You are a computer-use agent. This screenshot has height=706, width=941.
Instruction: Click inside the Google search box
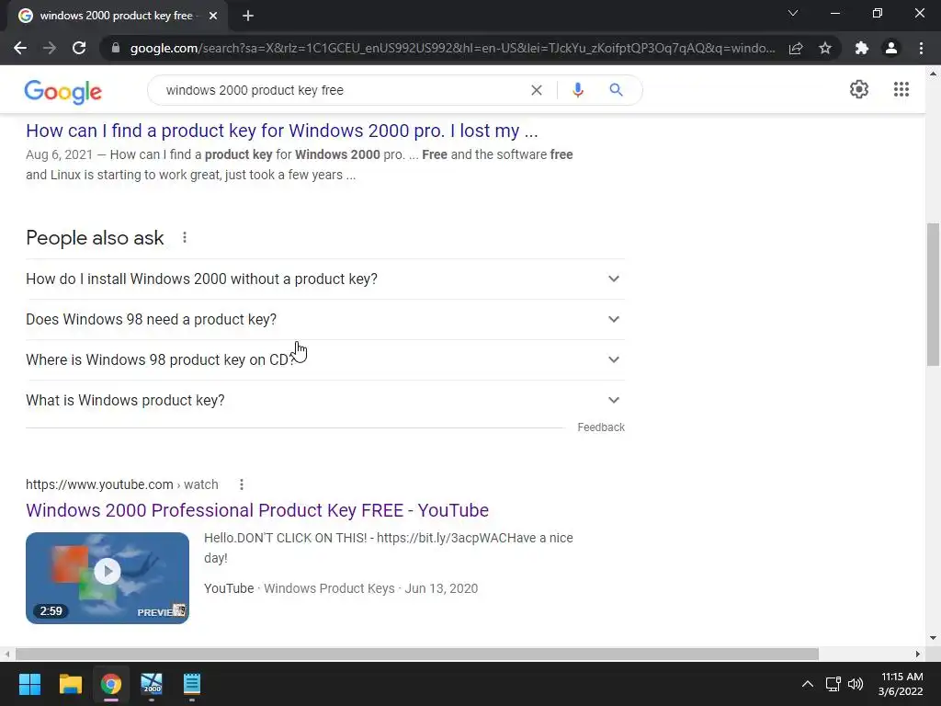click(342, 90)
